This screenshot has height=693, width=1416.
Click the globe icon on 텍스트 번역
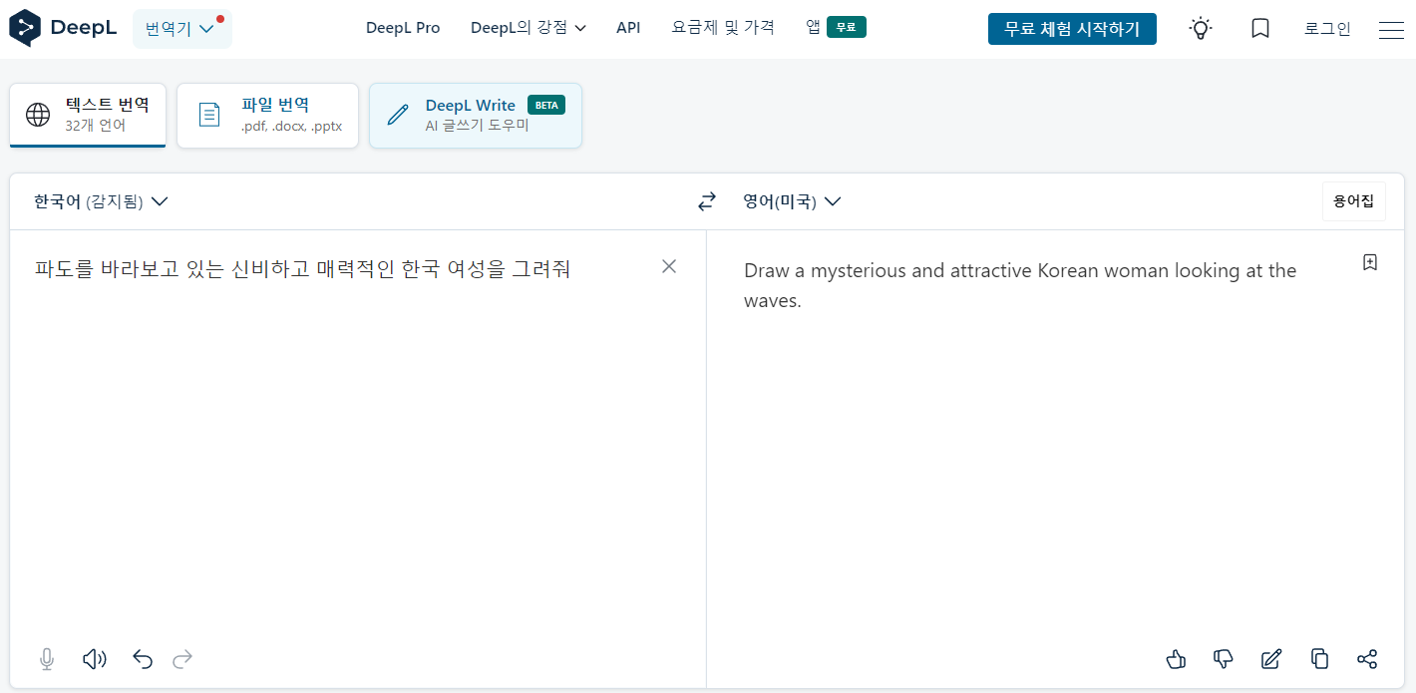pyautogui.click(x=38, y=115)
